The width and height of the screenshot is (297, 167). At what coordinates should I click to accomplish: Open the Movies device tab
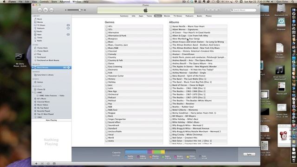tap(167, 16)
